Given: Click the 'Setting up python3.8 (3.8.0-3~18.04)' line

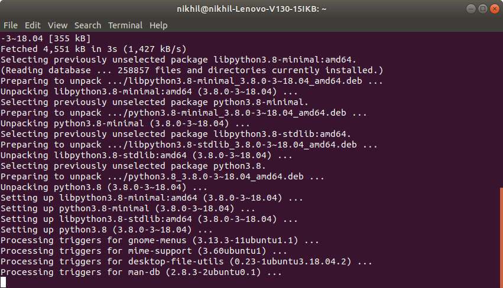Looking at the screenshot, I should 106,230.
